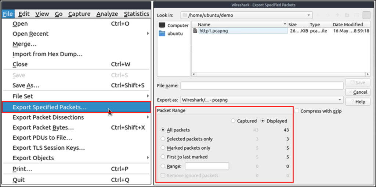
Task: Click the Computer icon in sidebar
Action: coord(162,25)
